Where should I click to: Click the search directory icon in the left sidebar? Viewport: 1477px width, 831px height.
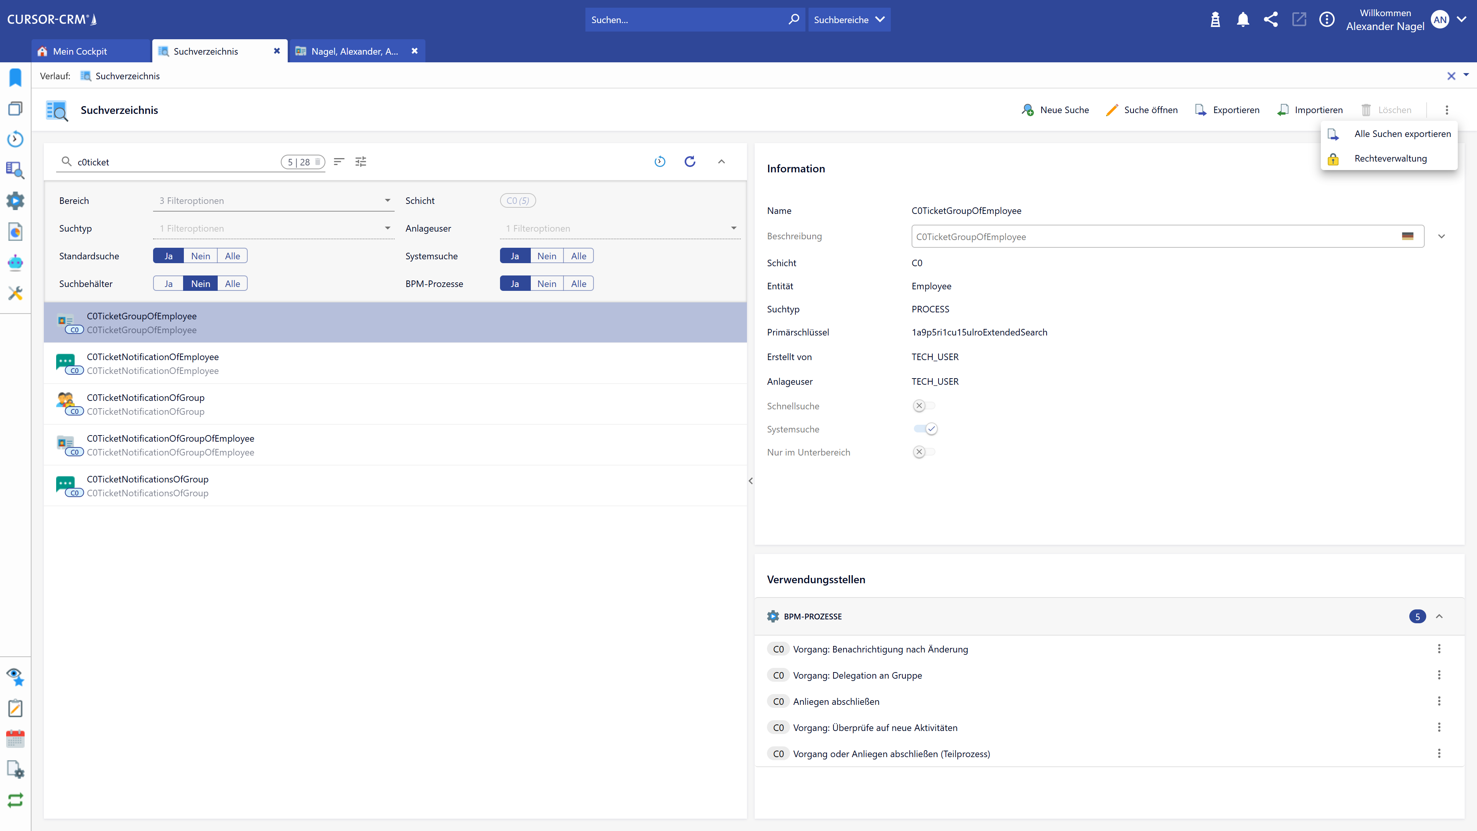(x=15, y=170)
